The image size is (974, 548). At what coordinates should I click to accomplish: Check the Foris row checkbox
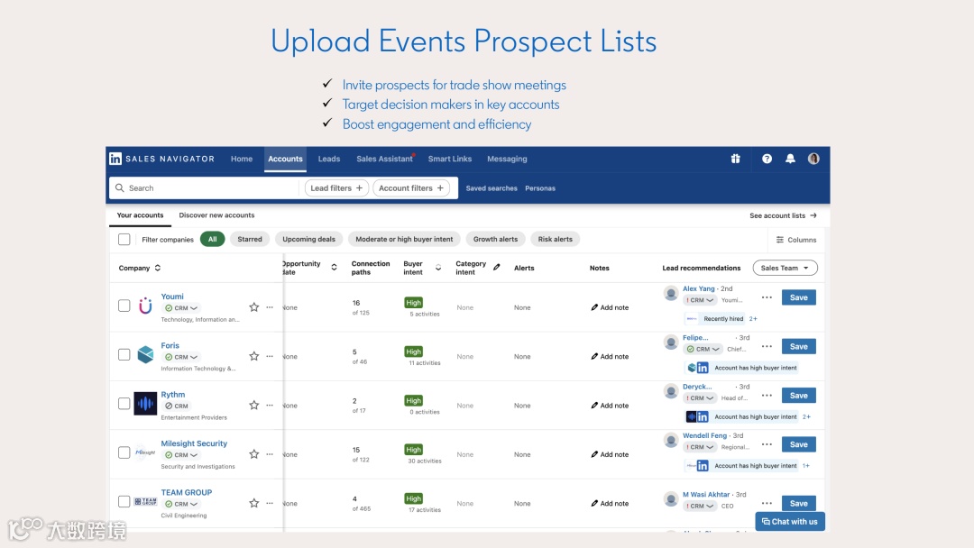[124, 355]
